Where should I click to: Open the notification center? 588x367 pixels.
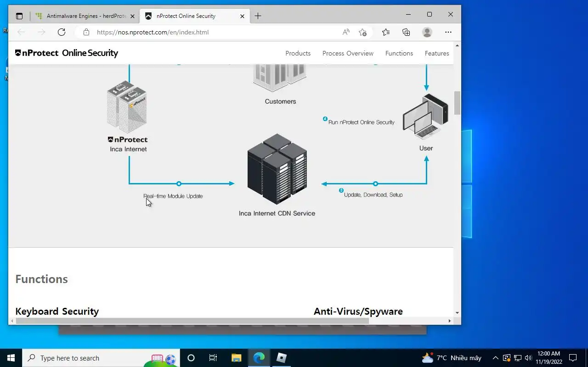(x=573, y=358)
